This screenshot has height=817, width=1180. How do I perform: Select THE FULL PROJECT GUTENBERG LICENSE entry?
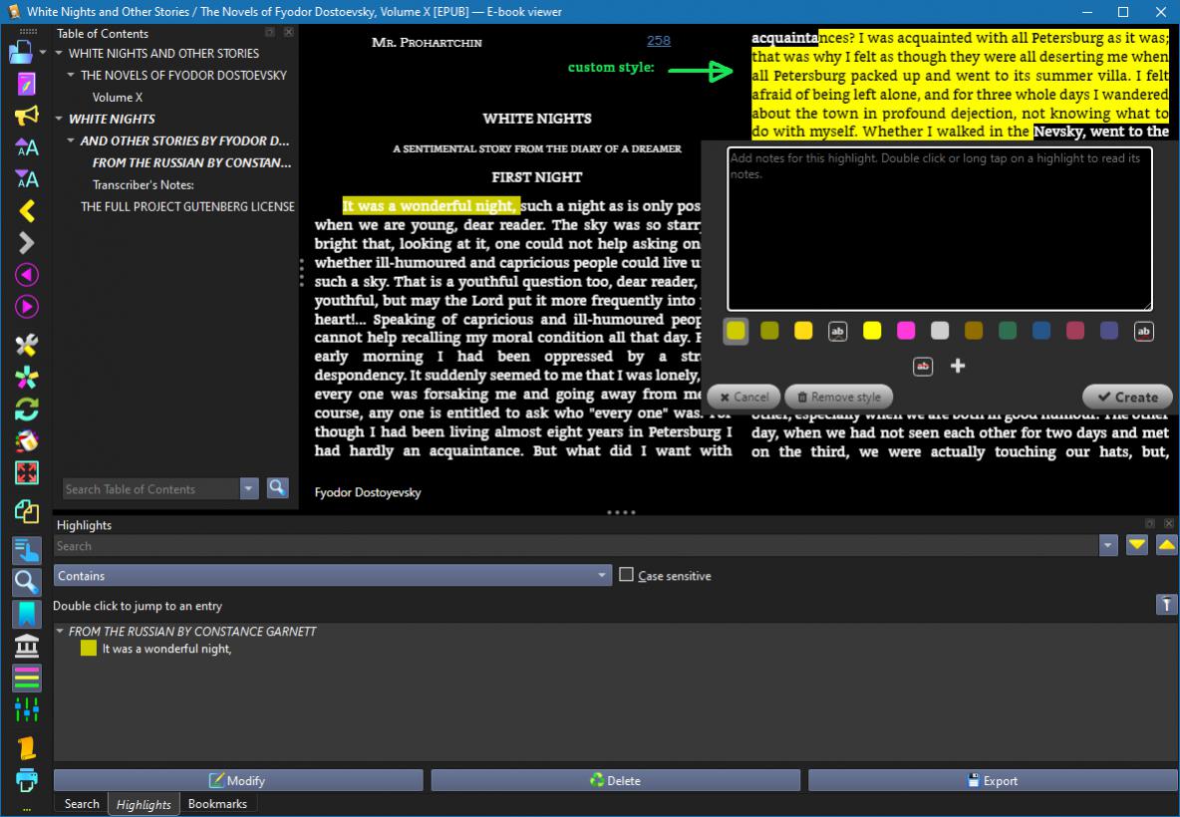point(187,206)
